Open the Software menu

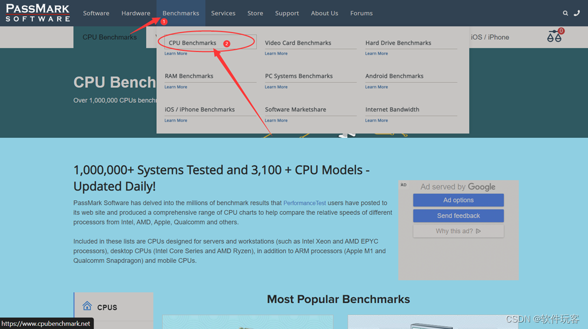[x=96, y=13]
